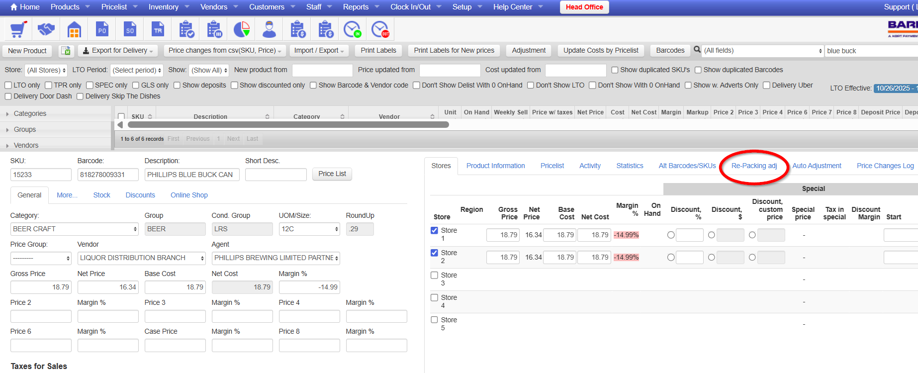Viewport: 918px width, 373px height.
Task: Open the Category BEER CRAFT dropdown
Action: (75, 229)
